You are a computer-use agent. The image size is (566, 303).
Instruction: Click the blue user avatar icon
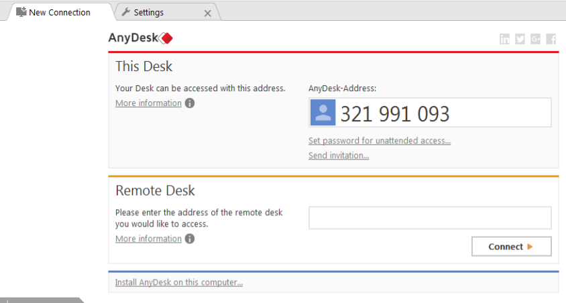pos(323,113)
